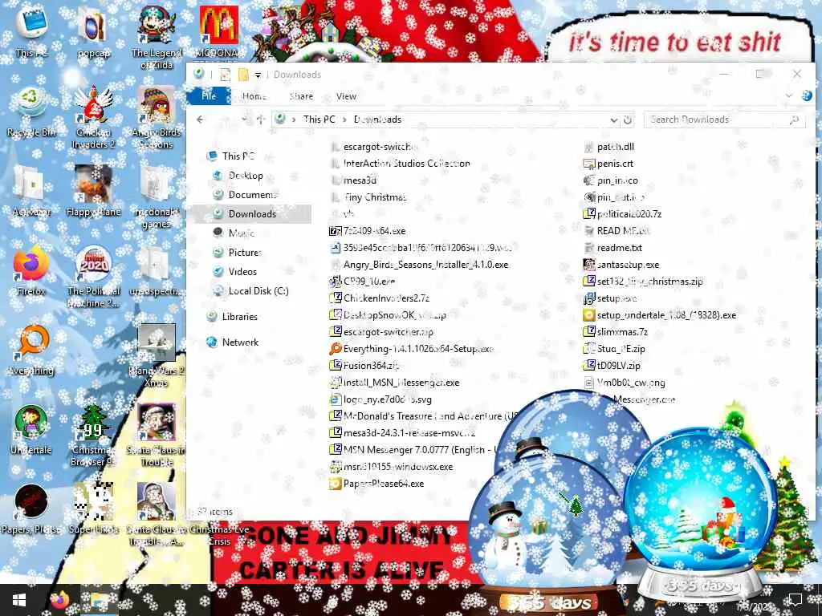Go back in Explorer navigation

200,120
